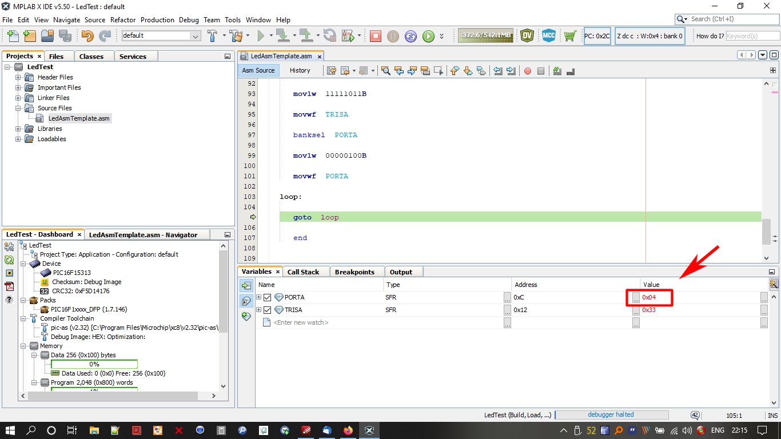Toggle the TRISA watch checkbox
Viewport: 781px width, 439px height.
(x=267, y=310)
